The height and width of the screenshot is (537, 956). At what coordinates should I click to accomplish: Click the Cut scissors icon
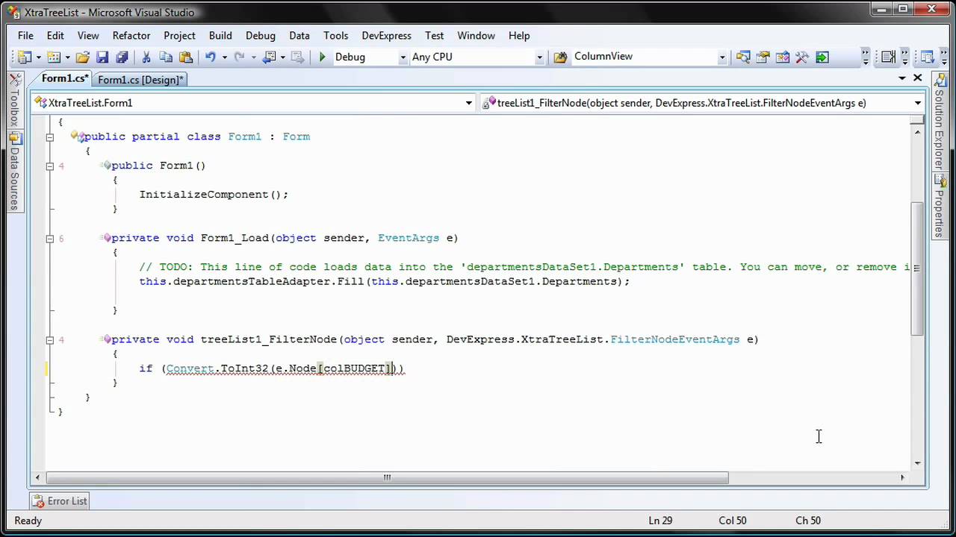click(146, 57)
